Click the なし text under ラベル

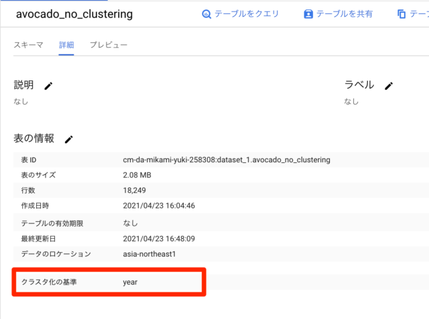(351, 101)
